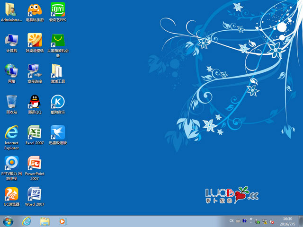Screen dimensions: 303x227
Task: Open the Excel 2007 desktop shortcut
Action: [35, 132]
